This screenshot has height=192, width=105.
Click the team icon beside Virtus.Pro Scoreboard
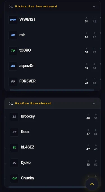(x=11, y=6)
